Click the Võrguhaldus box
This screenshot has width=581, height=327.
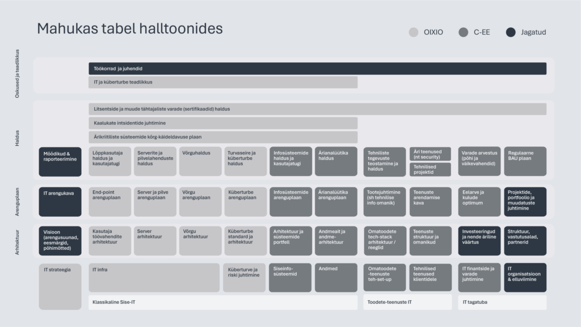click(200, 161)
